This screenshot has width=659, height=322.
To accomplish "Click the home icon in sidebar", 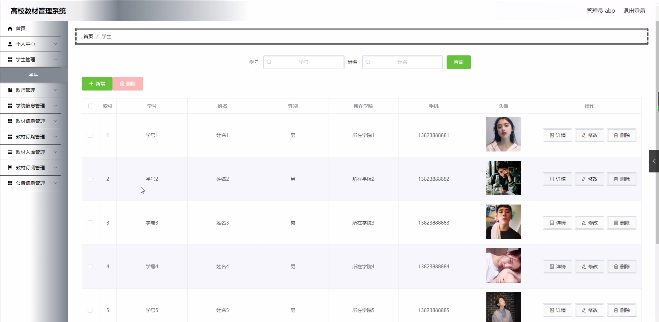I will [x=10, y=29].
